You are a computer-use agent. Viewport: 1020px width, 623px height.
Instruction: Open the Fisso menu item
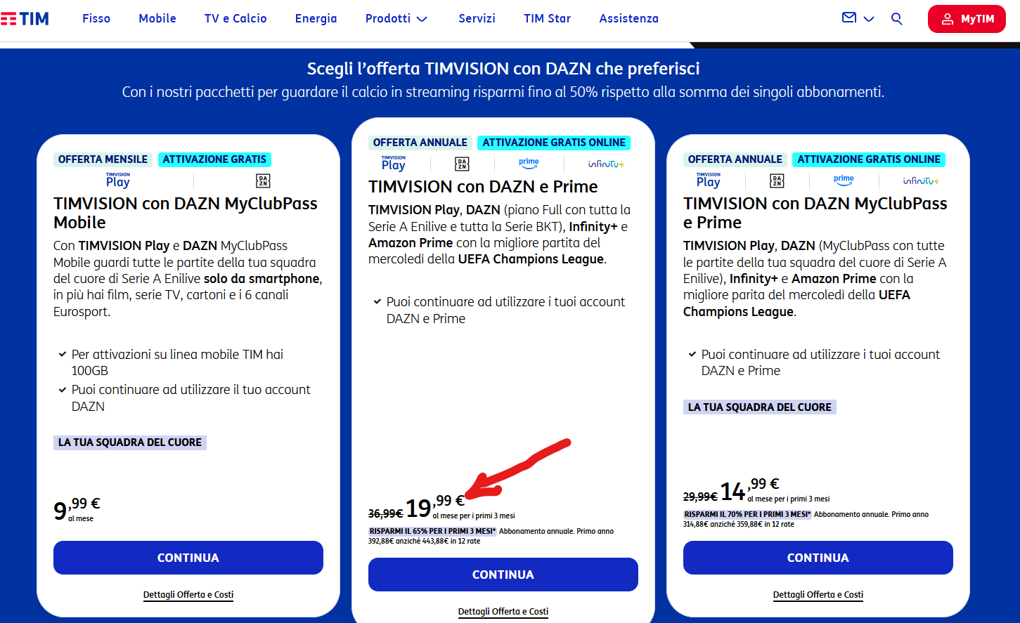[96, 19]
